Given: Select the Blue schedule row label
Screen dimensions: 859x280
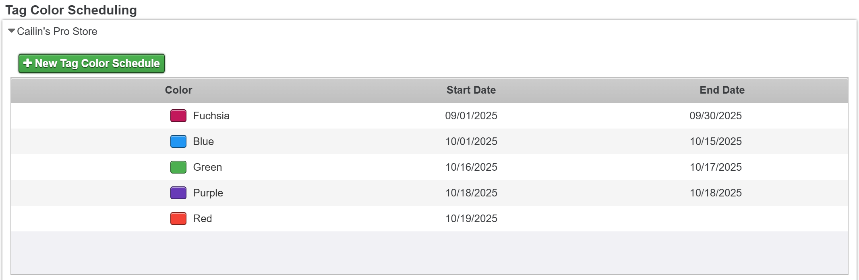Looking at the screenshot, I should click(203, 141).
